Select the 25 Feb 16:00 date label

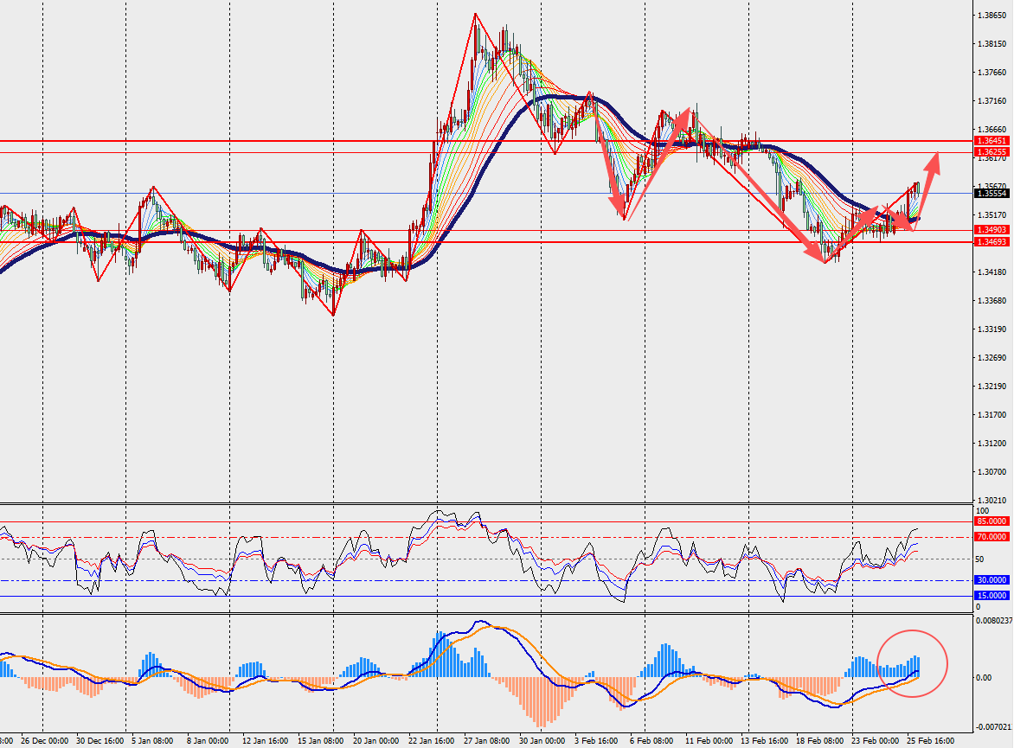point(929,741)
